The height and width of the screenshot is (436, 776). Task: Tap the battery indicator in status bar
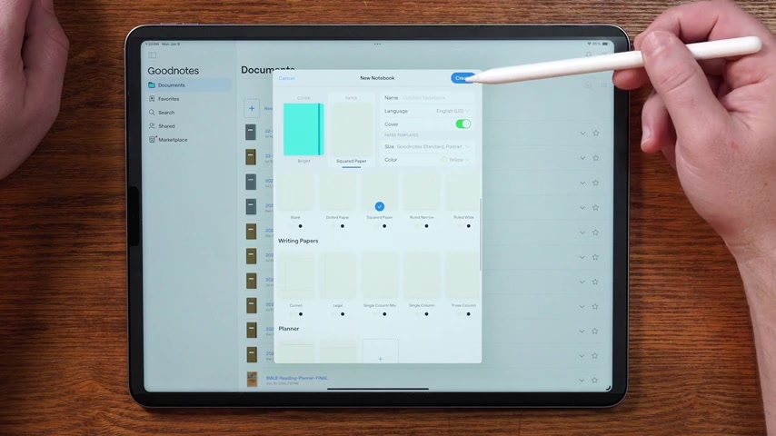click(605, 44)
